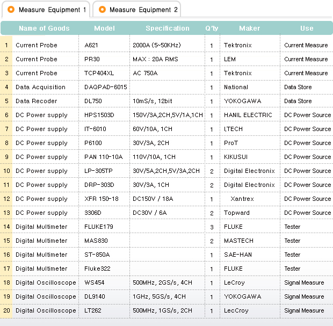Select model TCP404XL cell

click(x=99, y=73)
